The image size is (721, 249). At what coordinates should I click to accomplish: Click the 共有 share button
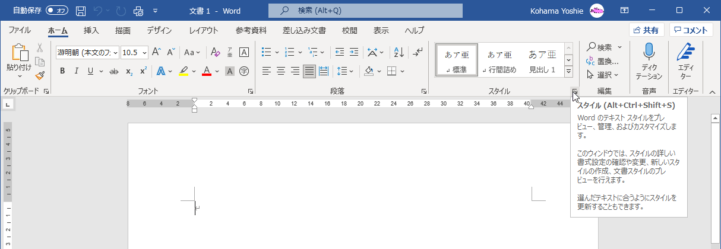pyautogui.click(x=646, y=30)
